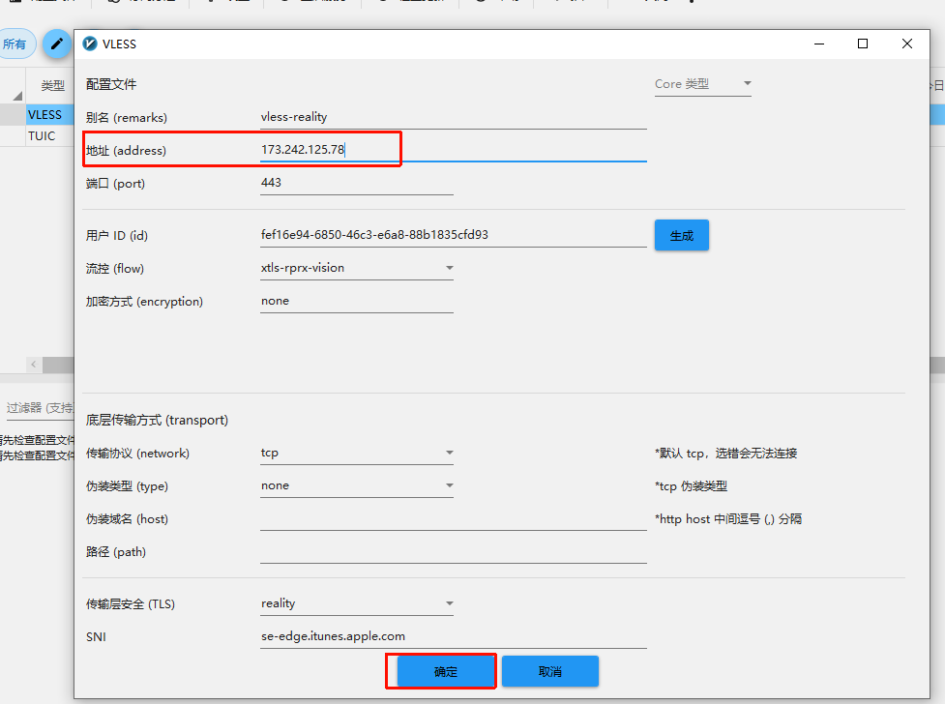Click the 地址 (address) input field
This screenshot has width=945, height=704.
coord(453,150)
